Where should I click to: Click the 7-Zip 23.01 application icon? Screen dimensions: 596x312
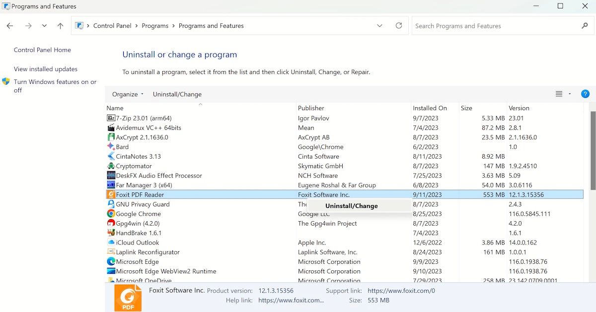click(x=111, y=118)
